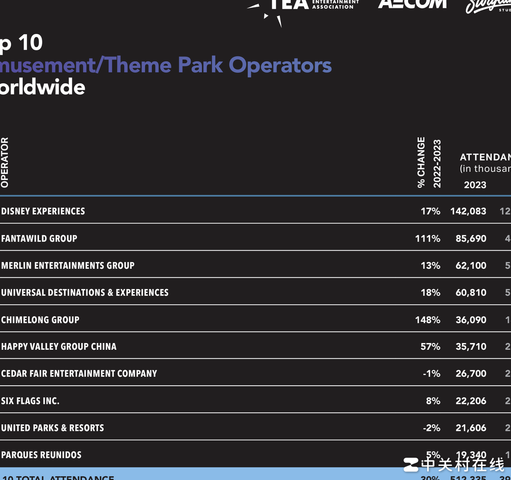Click the 148% change value
This screenshot has height=480, width=511.
(427, 320)
